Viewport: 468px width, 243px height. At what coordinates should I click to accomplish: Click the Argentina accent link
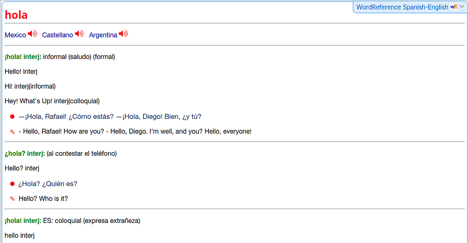103,35
